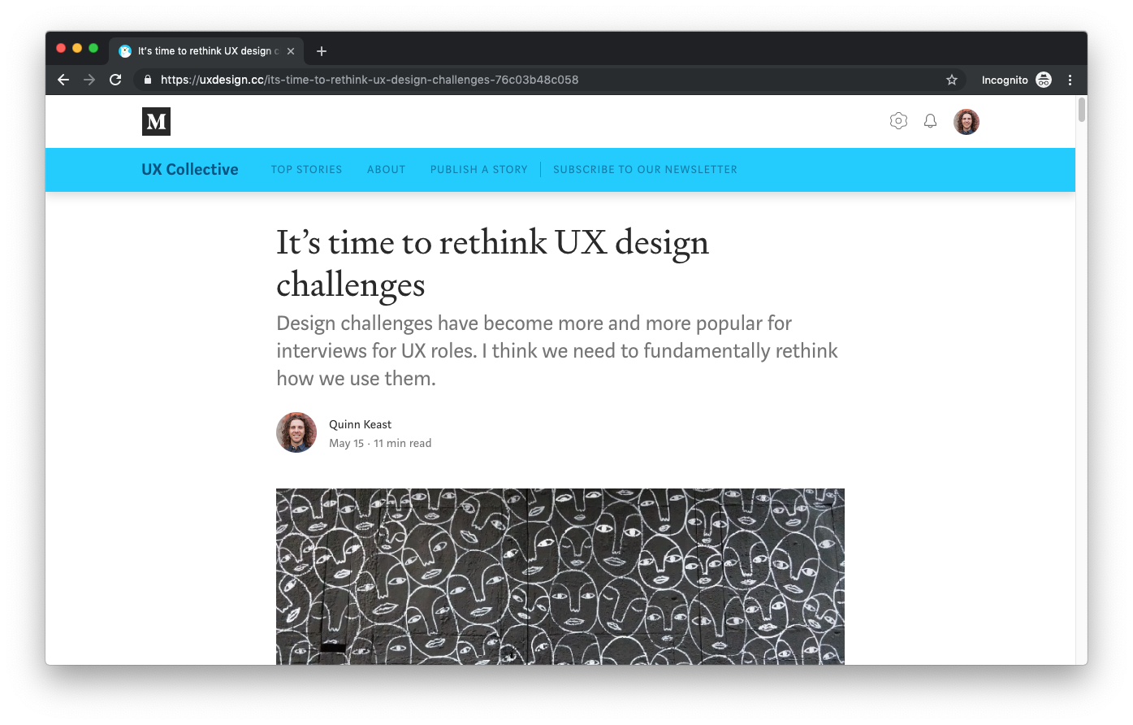Click the article headline "It's time to rethink UX design challenges"
The image size is (1133, 725).
point(492,263)
